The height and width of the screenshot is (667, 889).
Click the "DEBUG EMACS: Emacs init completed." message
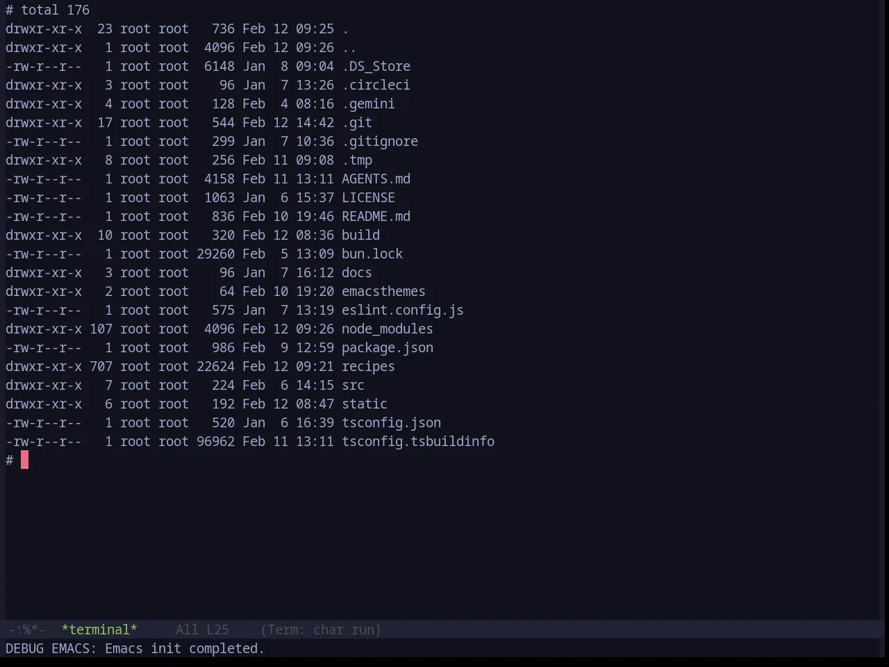pos(135,648)
